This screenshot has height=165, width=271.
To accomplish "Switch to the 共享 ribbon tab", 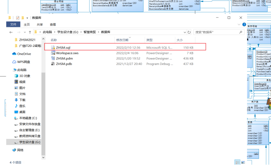I will (40, 25).
